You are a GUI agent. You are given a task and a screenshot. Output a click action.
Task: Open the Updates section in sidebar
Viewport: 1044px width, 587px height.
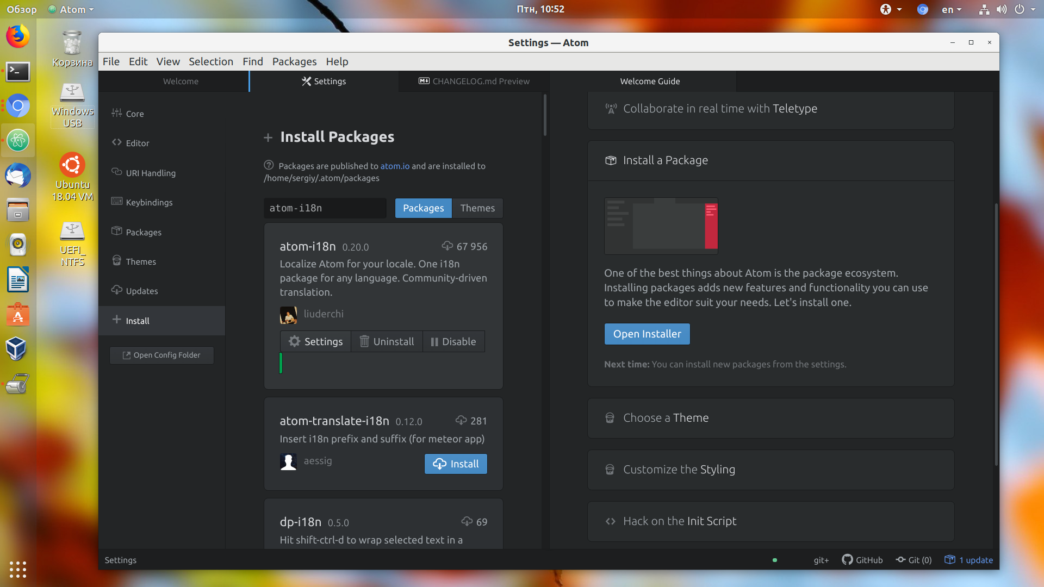(161, 291)
